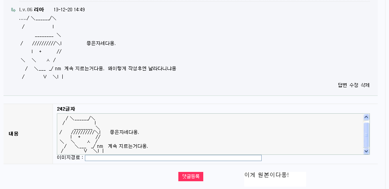Click the 좋은자세다옹. text in the posted comment
This screenshot has height=189, width=389.
pyautogui.click(x=101, y=43)
